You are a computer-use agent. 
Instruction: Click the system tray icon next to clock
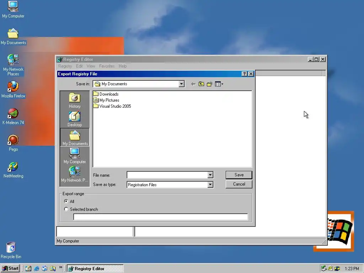tap(337, 269)
